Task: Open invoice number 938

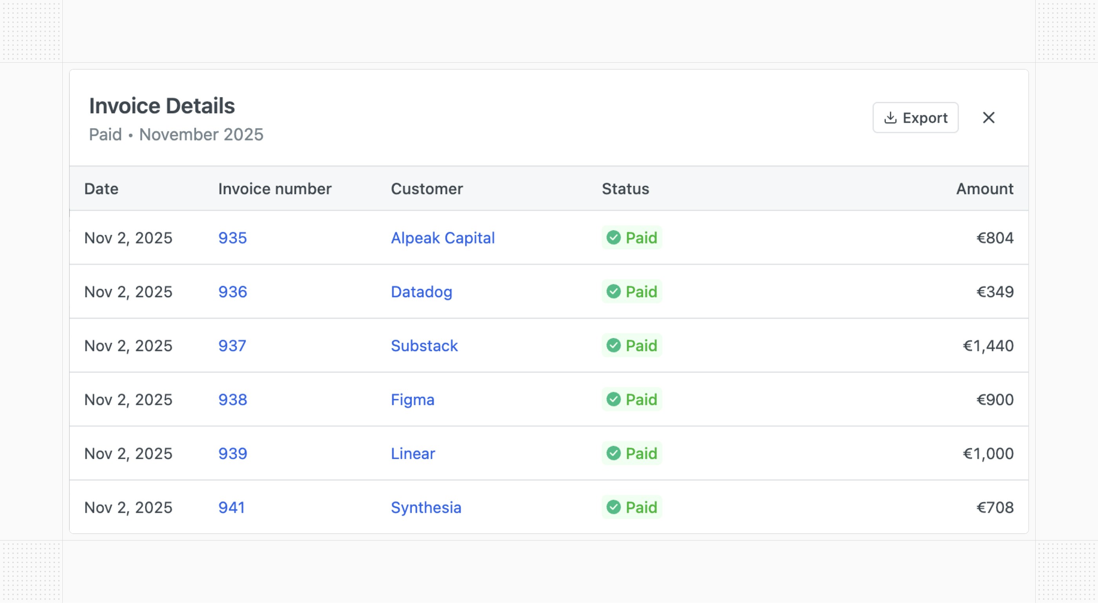Action: pyautogui.click(x=232, y=400)
